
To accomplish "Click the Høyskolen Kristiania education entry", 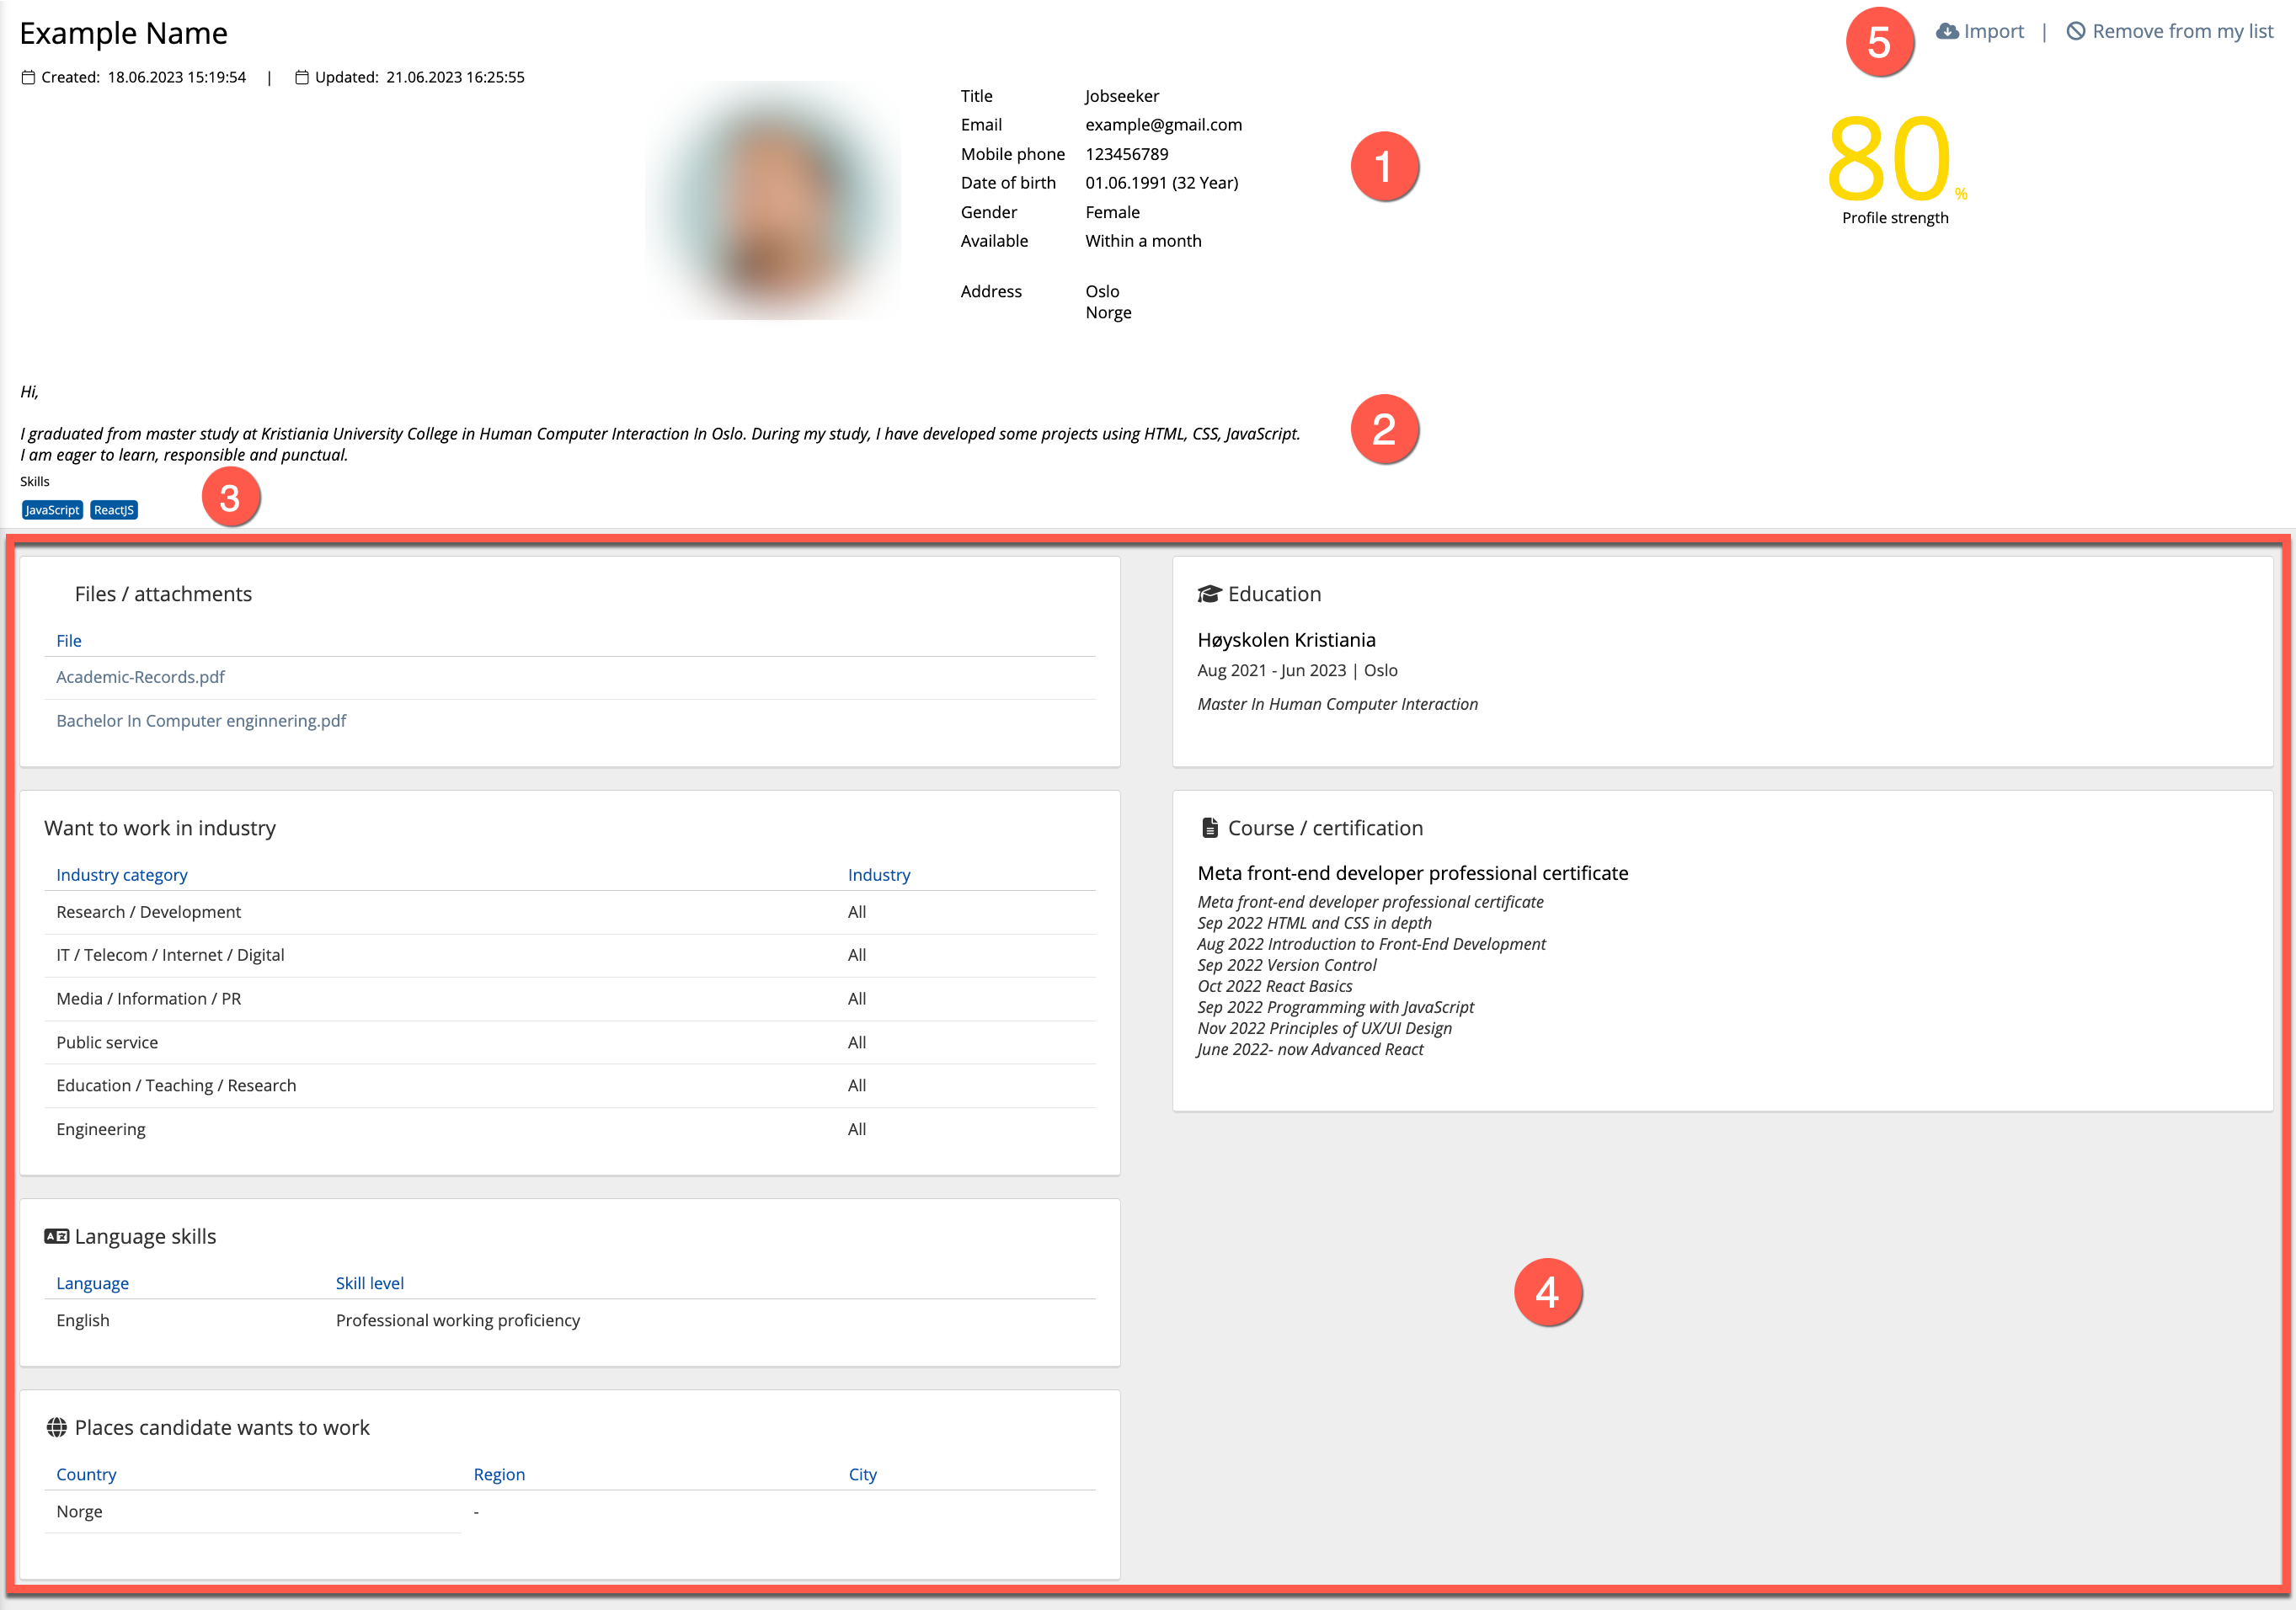I will 1286,640.
